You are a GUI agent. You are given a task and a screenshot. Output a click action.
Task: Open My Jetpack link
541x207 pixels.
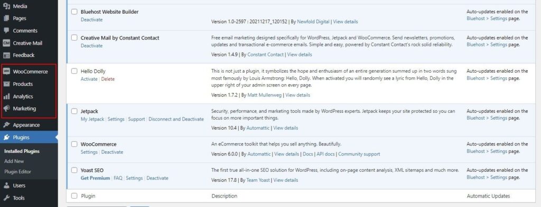coord(92,119)
